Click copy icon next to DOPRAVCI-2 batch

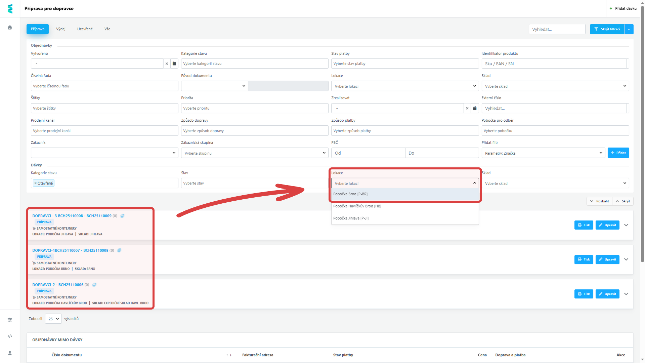(x=94, y=285)
